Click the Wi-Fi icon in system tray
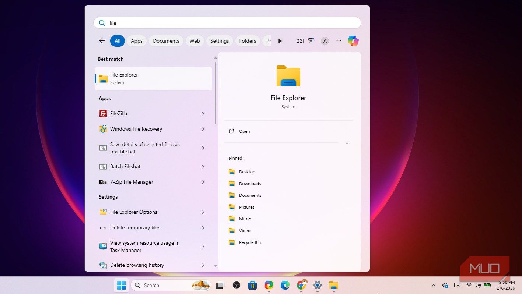The height and width of the screenshot is (294, 522). (x=469, y=285)
